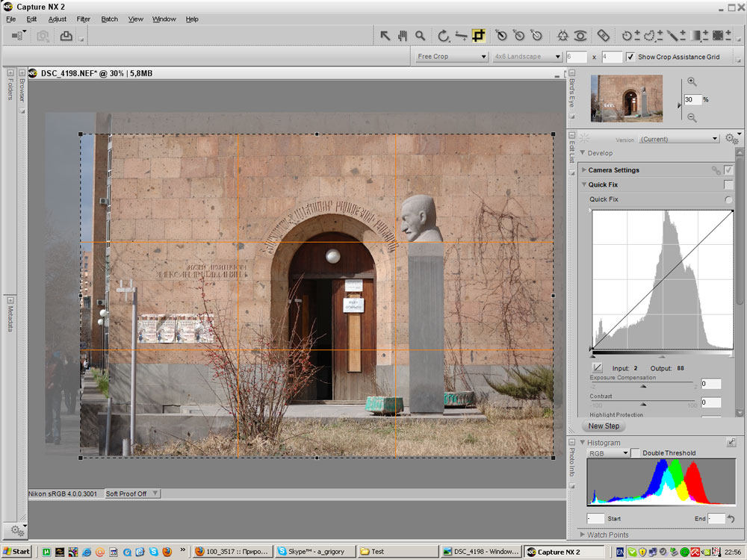Image resolution: width=747 pixels, height=560 pixels.
Task: Click the New Step button
Action: click(604, 426)
